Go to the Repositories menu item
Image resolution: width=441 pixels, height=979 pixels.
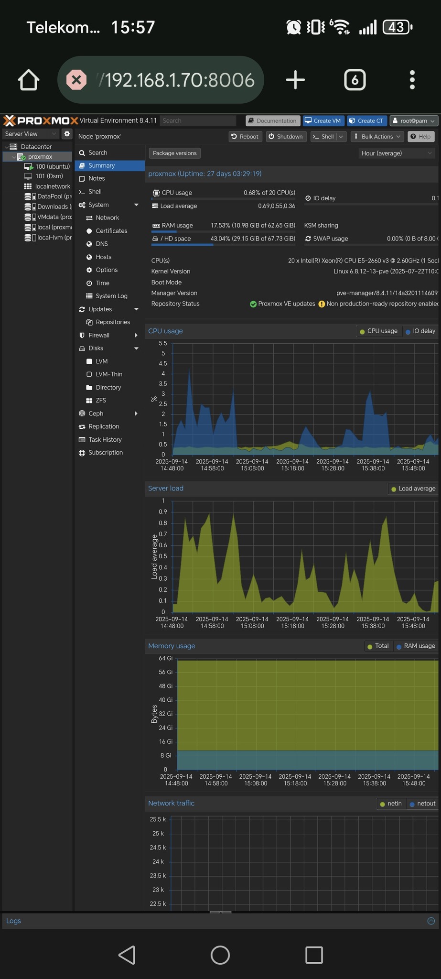(x=113, y=322)
